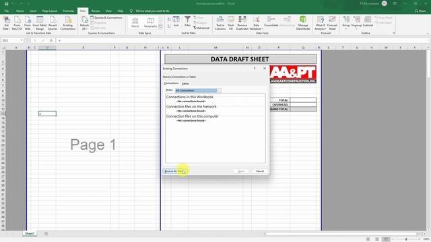Select the Connections tab in dialog

point(171,83)
